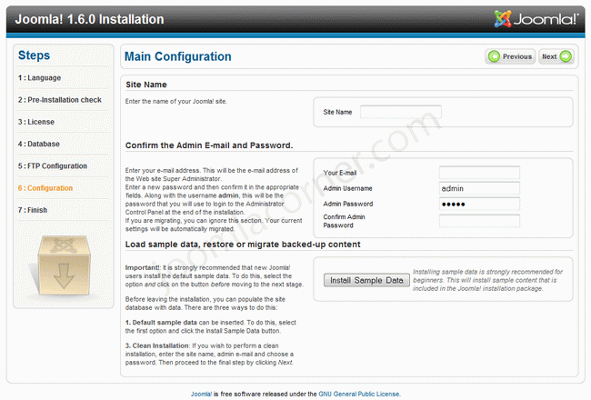Select step 1: Language
The width and height of the screenshot is (591, 400).
(x=40, y=77)
